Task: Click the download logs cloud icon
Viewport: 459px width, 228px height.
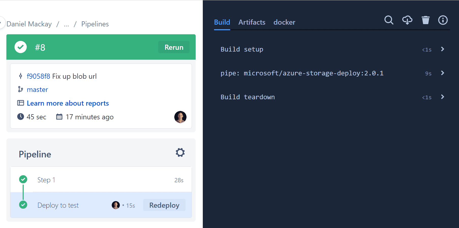Action: click(407, 20)
